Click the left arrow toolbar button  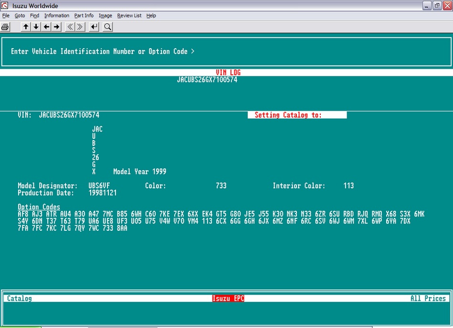click(46, 27)
